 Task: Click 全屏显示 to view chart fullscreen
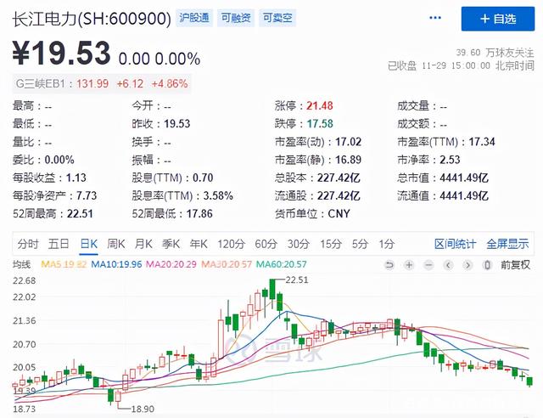coord(507,244)
